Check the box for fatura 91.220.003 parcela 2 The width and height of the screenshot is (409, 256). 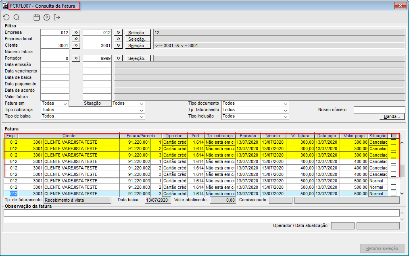(x=393, y=187)
